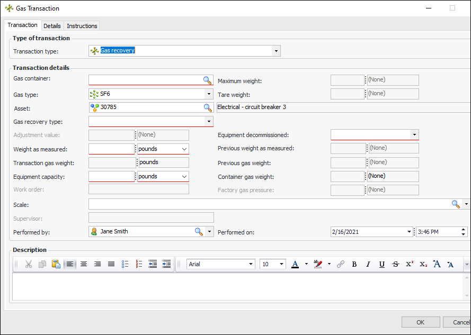471x335 pixels.
Task: Click the font color A swatch
Action: click(x=295, y=264)
